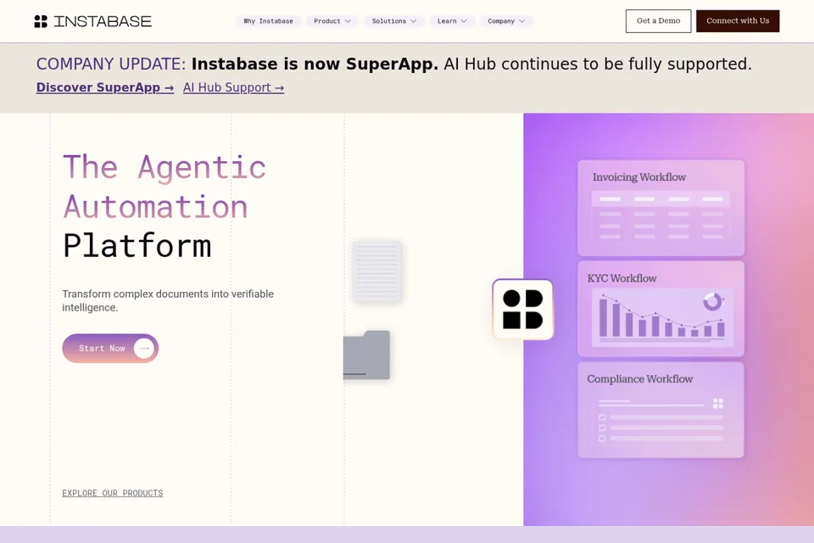Click the gray folder icon in hero animation
814x543 pixels.
click(366, 355)
